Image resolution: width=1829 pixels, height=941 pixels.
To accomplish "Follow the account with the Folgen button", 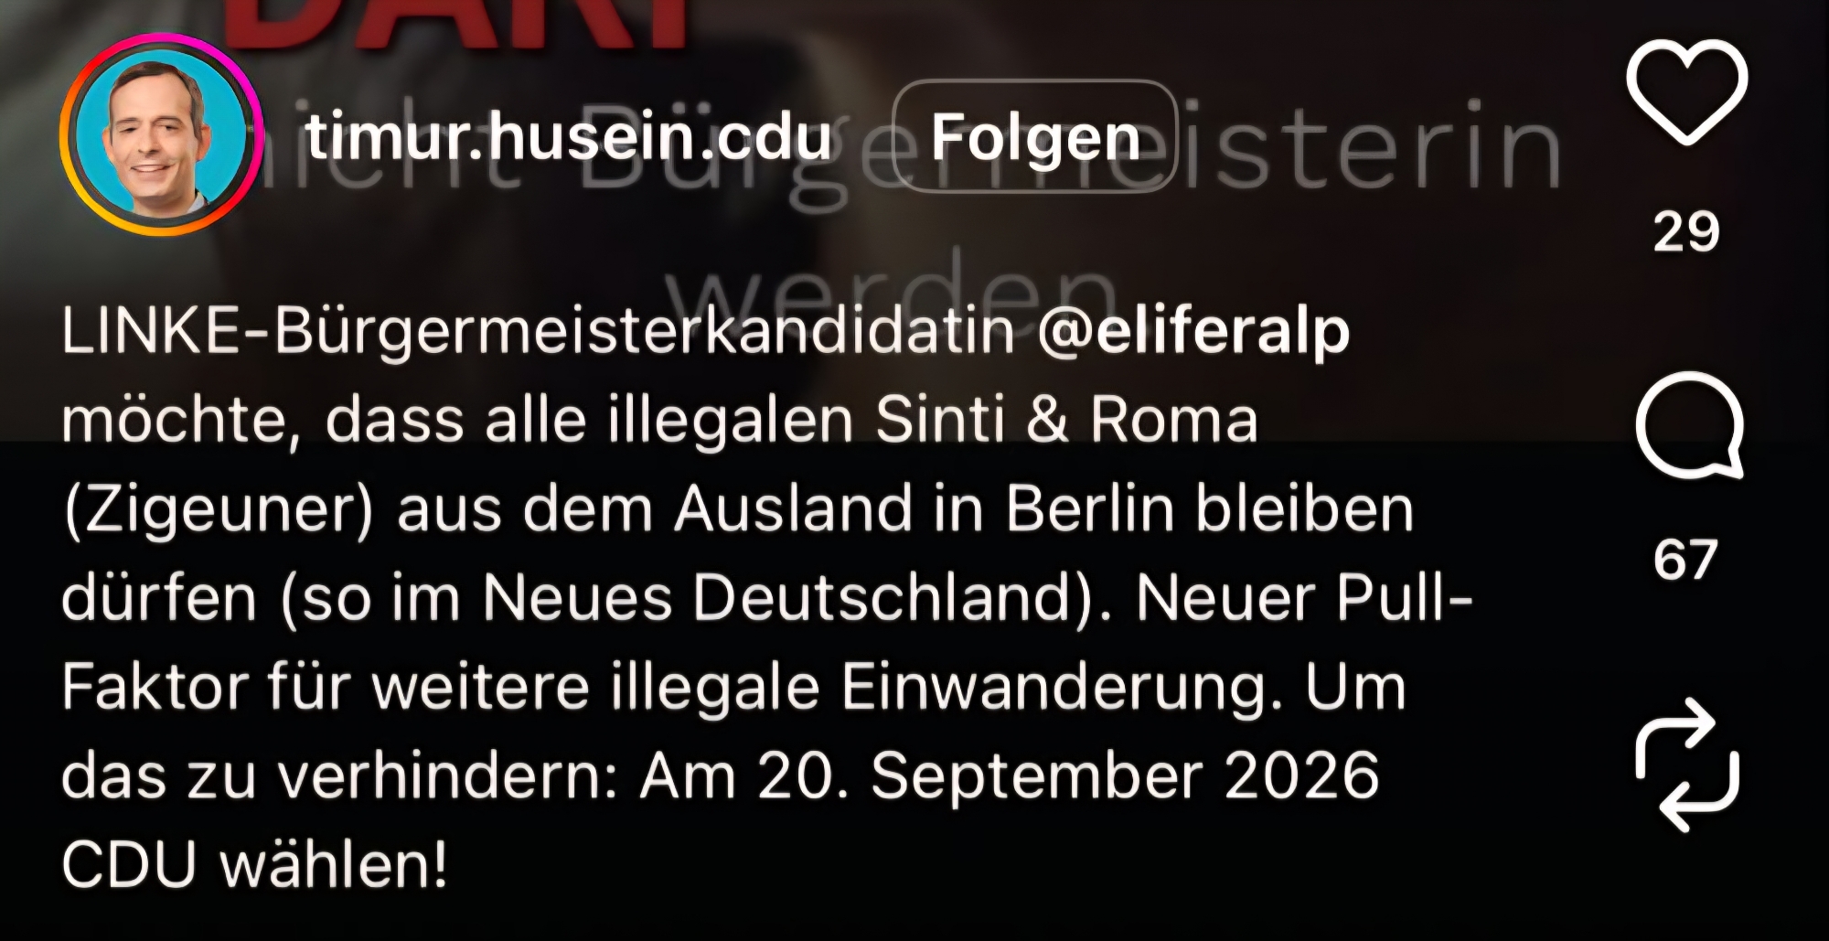I will [x=1034, y=136].
